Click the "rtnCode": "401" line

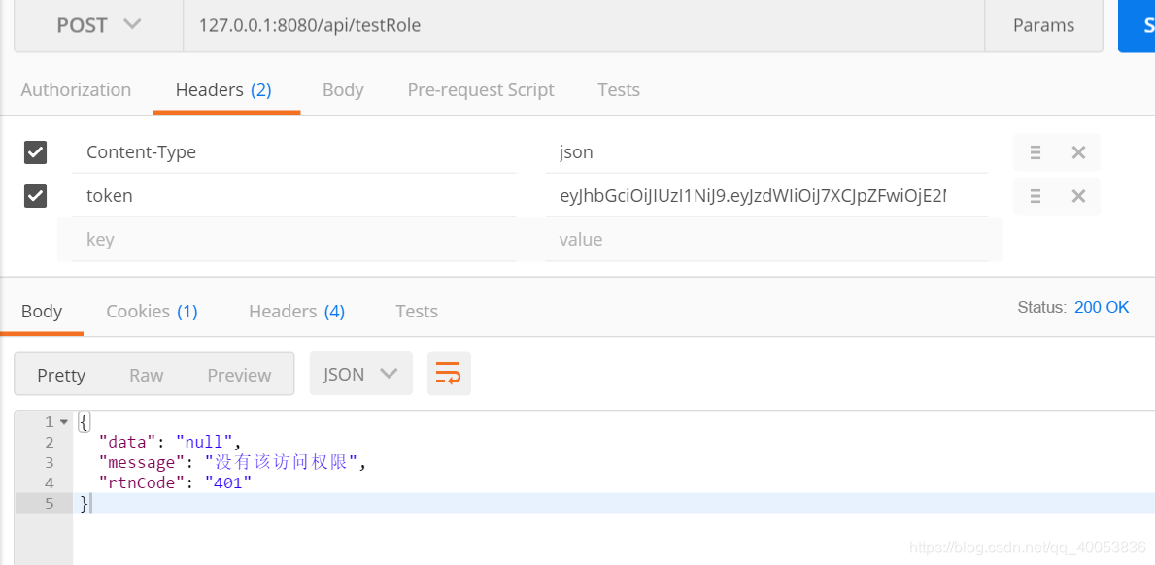click(176, 483)
